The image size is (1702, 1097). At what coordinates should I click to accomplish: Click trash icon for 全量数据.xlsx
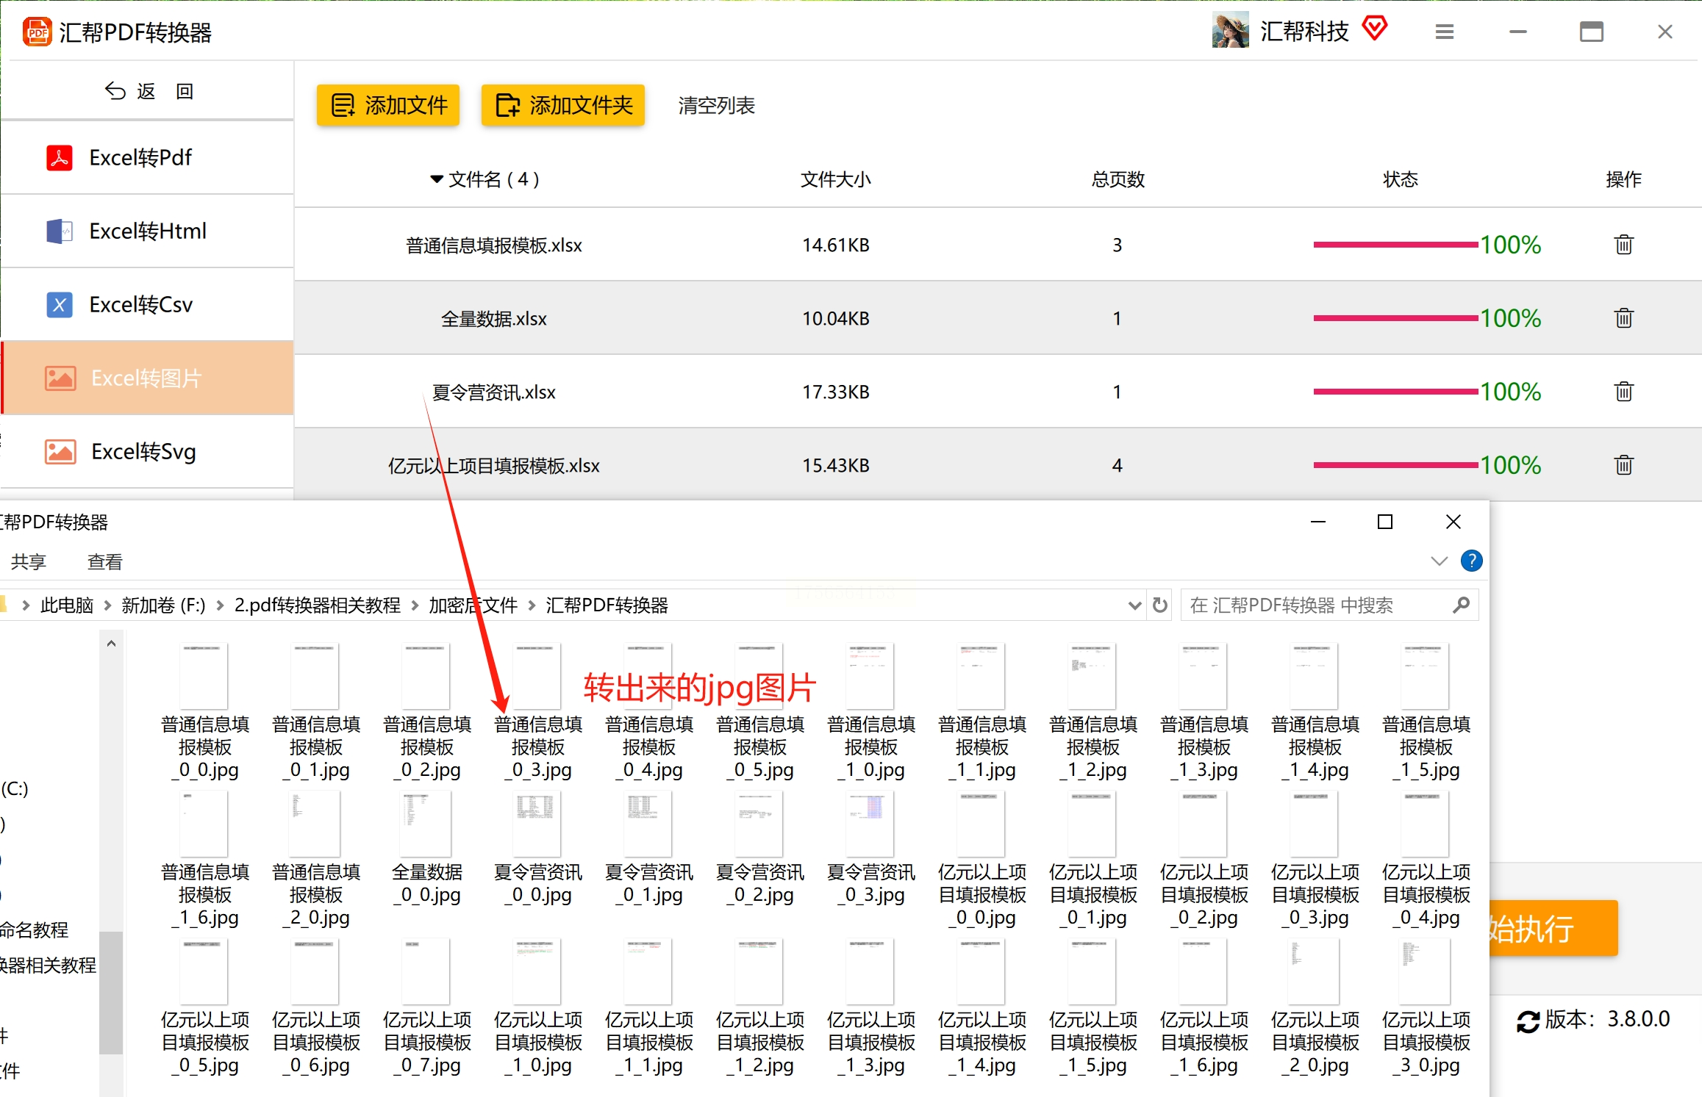(1623, 318)
